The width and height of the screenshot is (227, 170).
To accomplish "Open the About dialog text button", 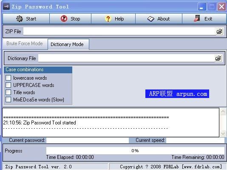I will pyautogui.click(x=163, y=19).
